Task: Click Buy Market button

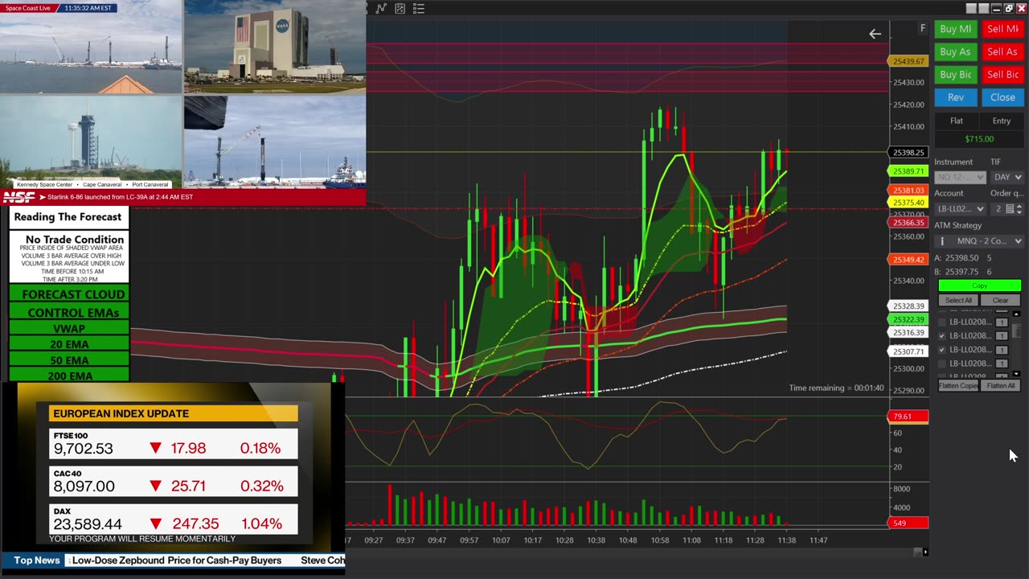Action: 955,29
